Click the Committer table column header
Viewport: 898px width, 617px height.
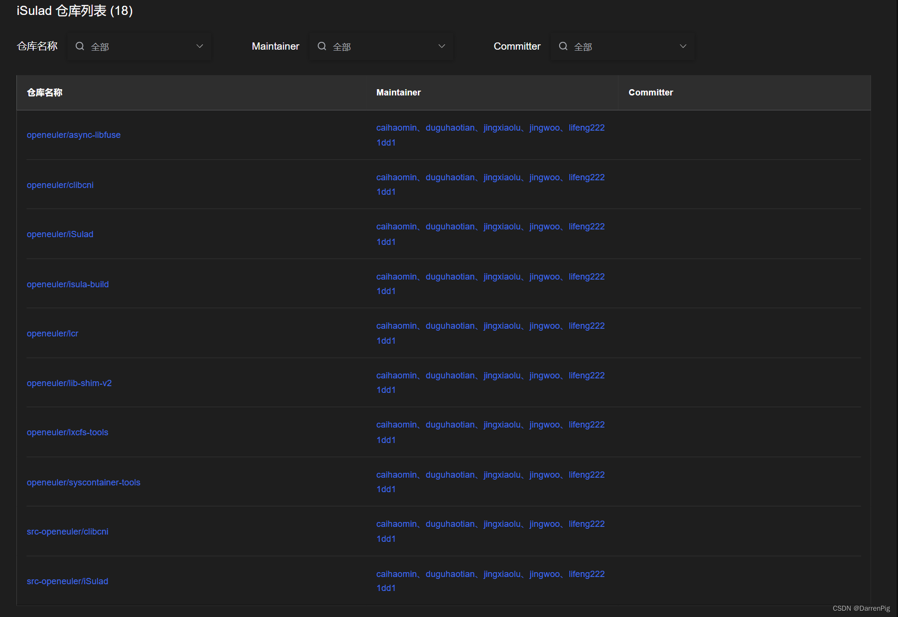[x=651, y=93]
